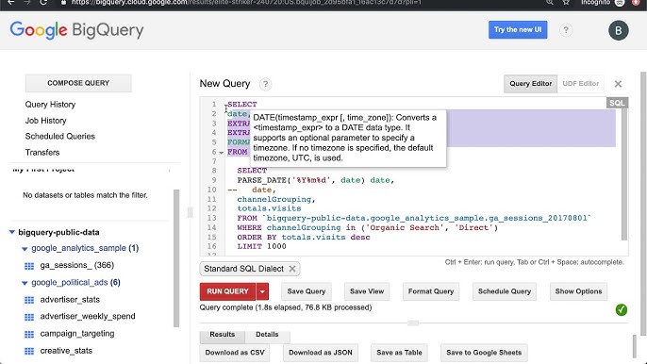This screenshot has width=647, height=364.
Task: Collapse the google_analytics_sample dataset
Action: [25, 249]
